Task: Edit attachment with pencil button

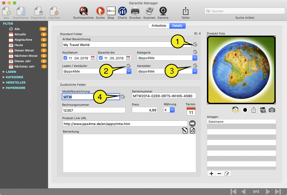Action: [227, 174]
